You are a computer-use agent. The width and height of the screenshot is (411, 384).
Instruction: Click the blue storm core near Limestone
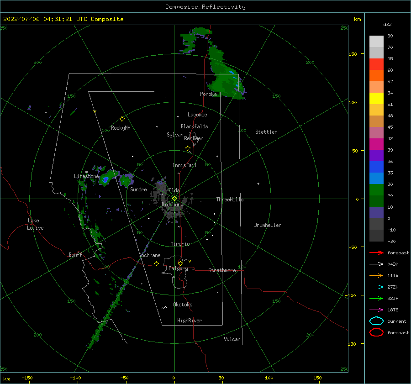(x=105, y=179)
